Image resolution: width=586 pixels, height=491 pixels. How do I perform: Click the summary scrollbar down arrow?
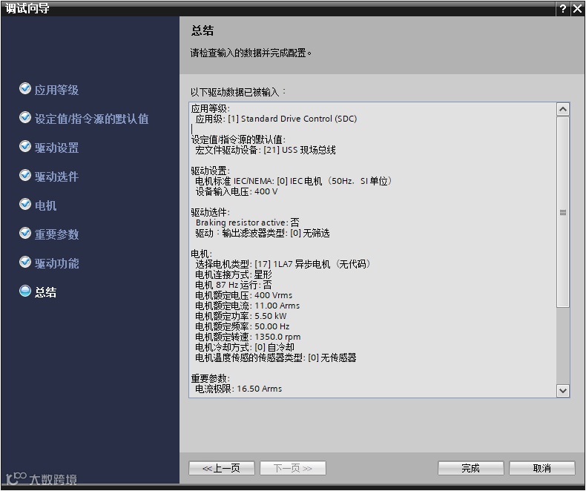[563, 390]
